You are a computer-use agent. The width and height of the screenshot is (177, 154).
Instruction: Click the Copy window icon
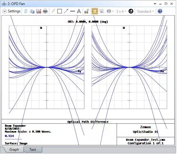[32, 11]
